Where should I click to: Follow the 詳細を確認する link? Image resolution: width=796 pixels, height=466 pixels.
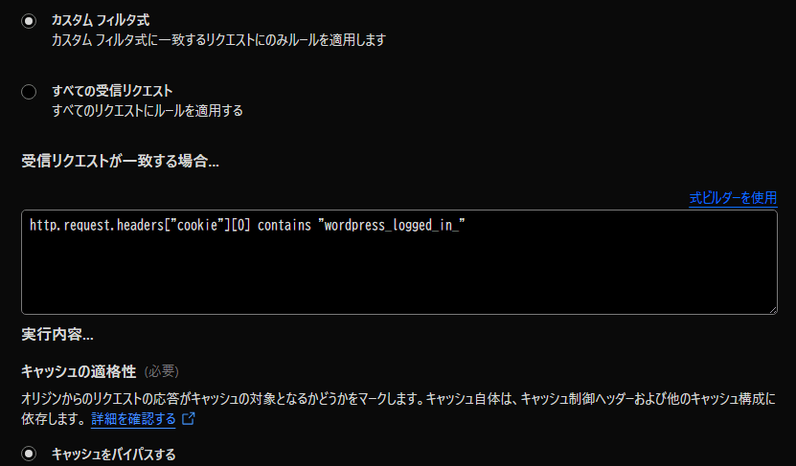pyautogui.click(x=133, y=419)
